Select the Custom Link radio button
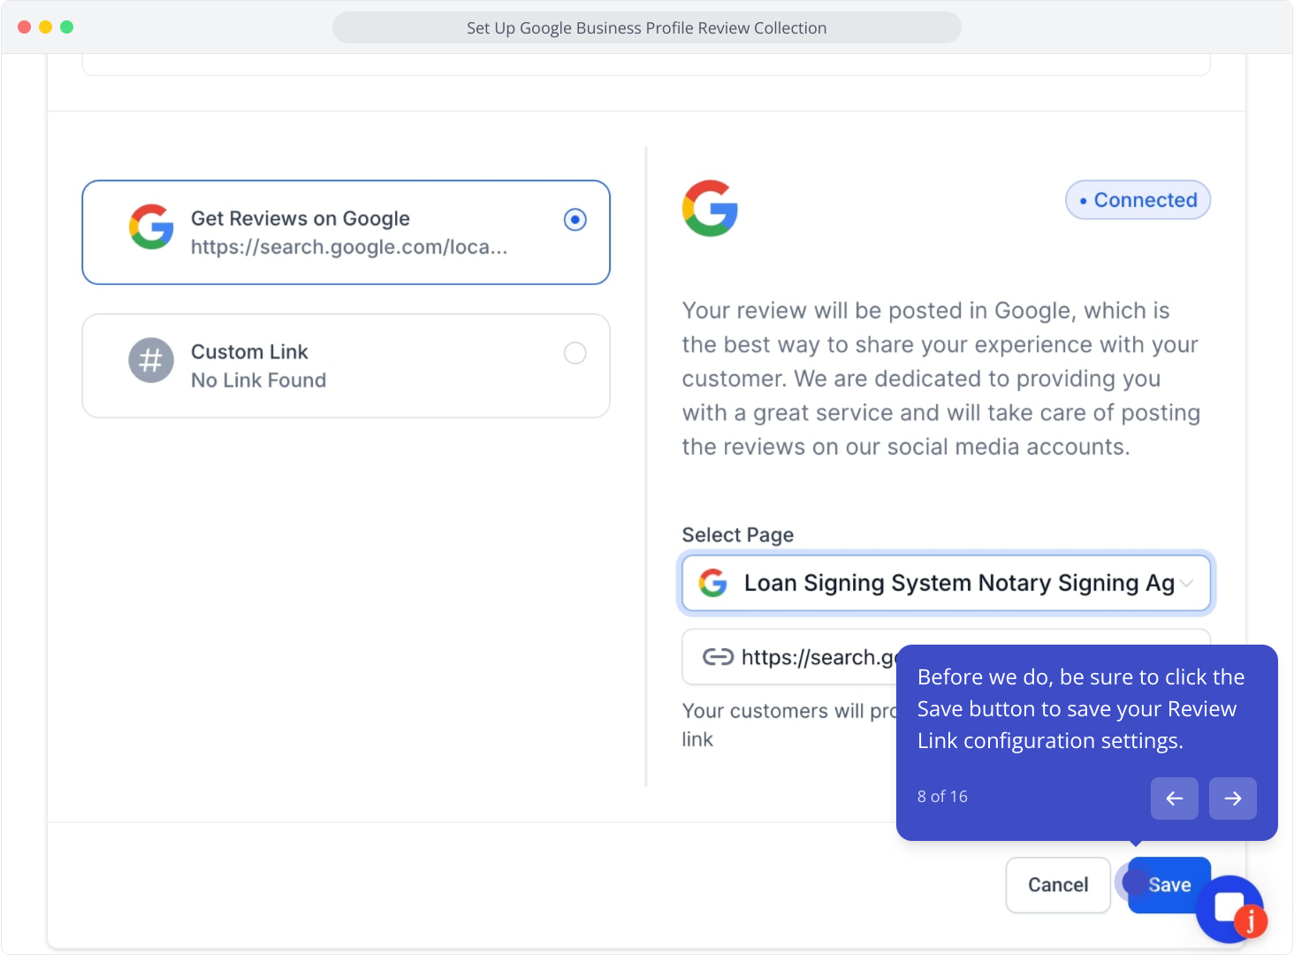The image size is (1294, 955). (x=575, y=353)
